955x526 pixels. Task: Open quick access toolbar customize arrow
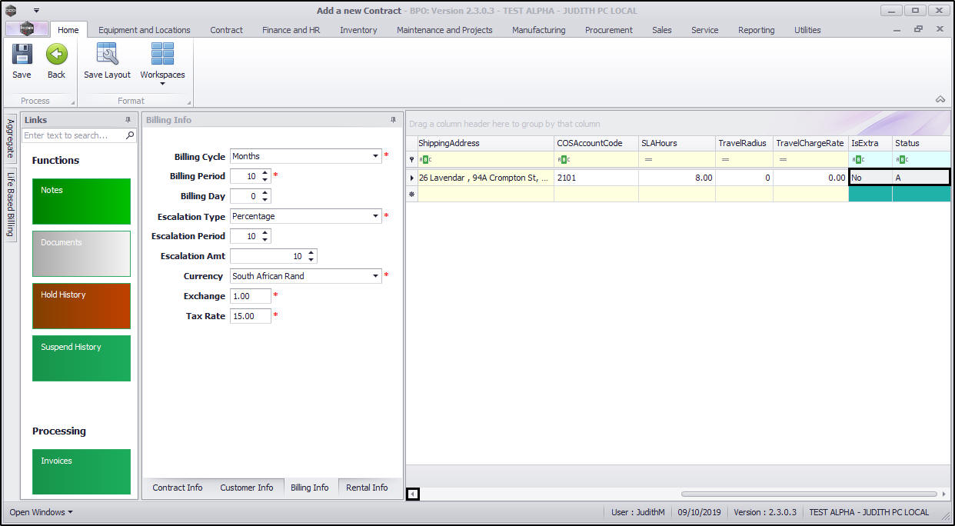click(36, 11)
